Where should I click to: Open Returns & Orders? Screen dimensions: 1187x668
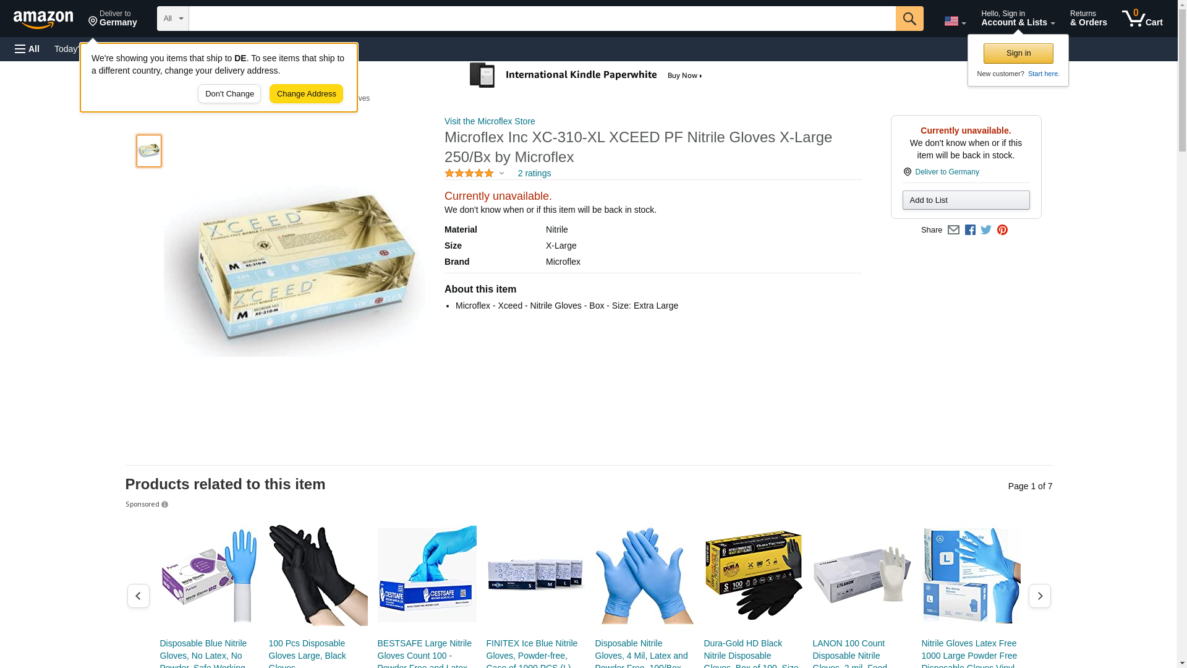tap(1088, 19)
